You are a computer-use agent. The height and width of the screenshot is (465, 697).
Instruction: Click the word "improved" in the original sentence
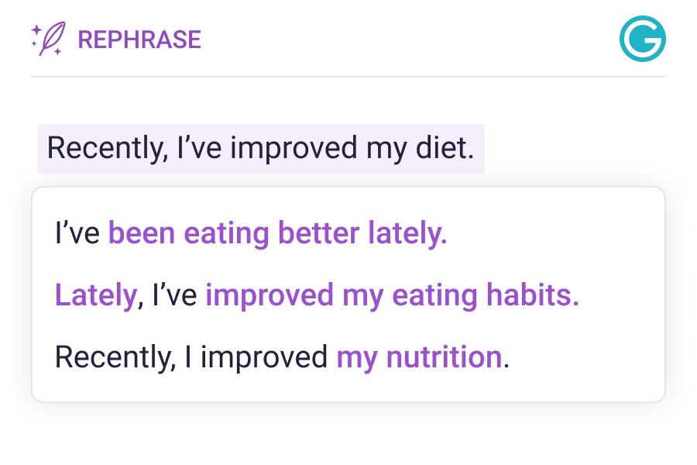click(x=294, y=148)
